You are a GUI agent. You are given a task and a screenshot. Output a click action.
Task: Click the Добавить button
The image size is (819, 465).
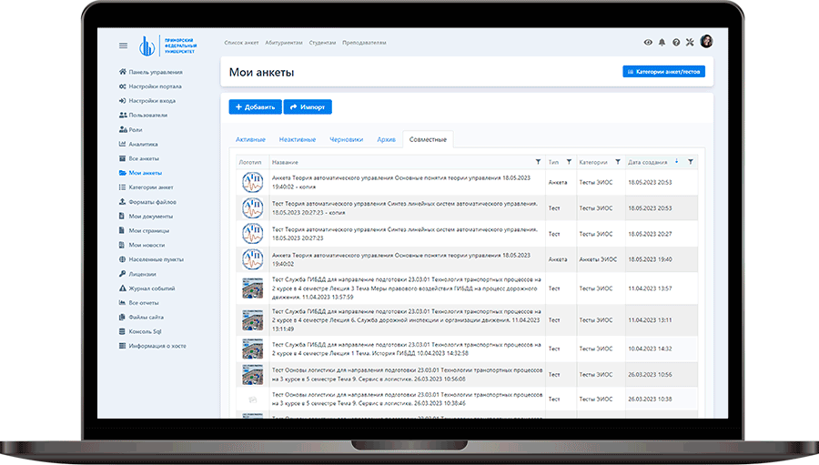[255, 106]
